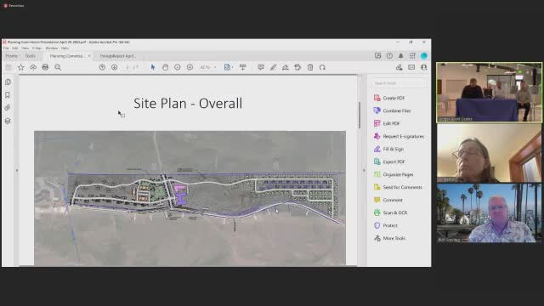Open the bookmarks panel icon
Viewport: 544px width, 306px height.
pyautogui.click(x=8, y=95)
